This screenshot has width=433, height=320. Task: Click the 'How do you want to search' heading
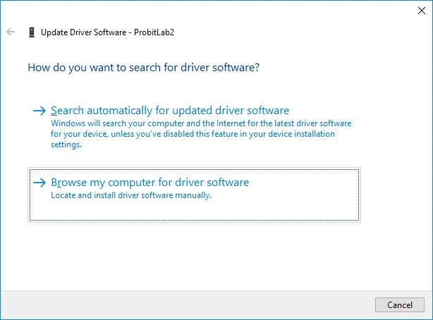click(144, 68)
